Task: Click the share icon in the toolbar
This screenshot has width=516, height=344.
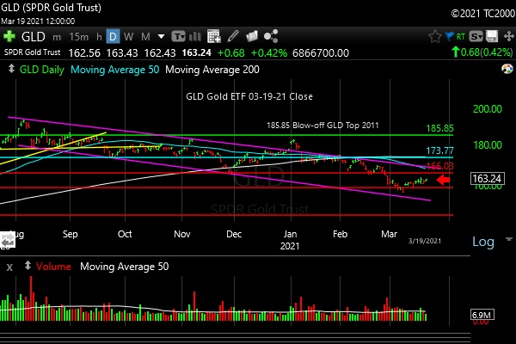Action: tap(272, 37)
